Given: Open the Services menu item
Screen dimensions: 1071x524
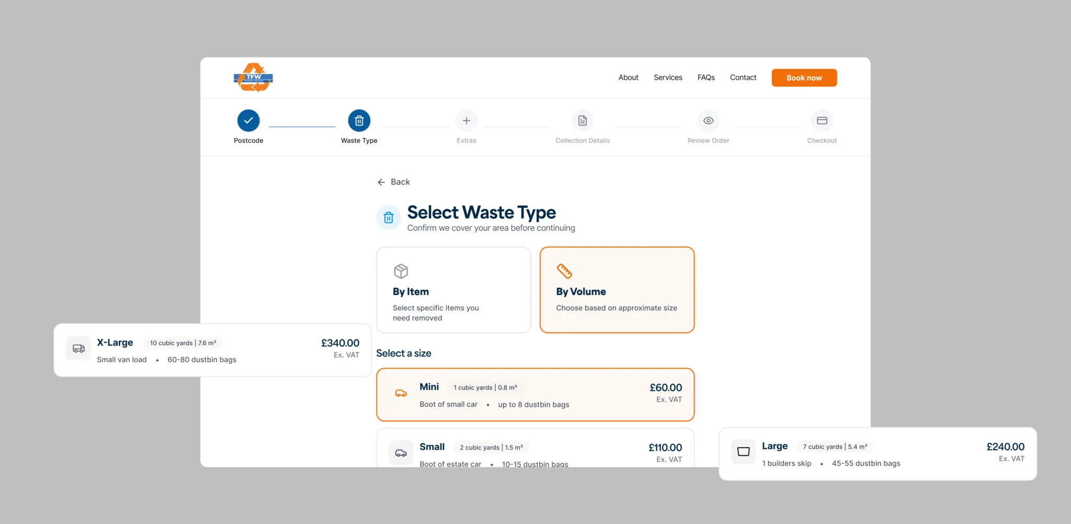Looking at the screenshot, I should (668, 77).
